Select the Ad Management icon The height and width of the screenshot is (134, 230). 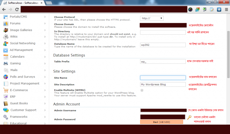point(5,50)
